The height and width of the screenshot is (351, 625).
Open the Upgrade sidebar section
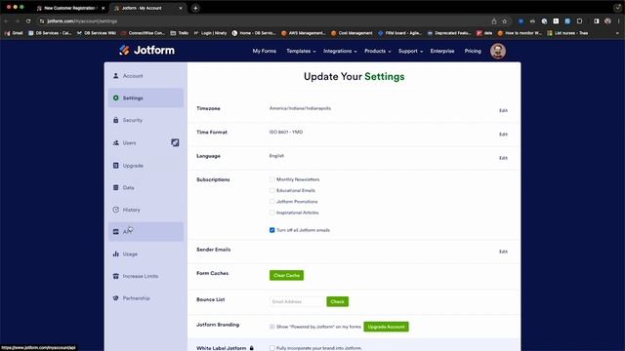coord(146,165)
